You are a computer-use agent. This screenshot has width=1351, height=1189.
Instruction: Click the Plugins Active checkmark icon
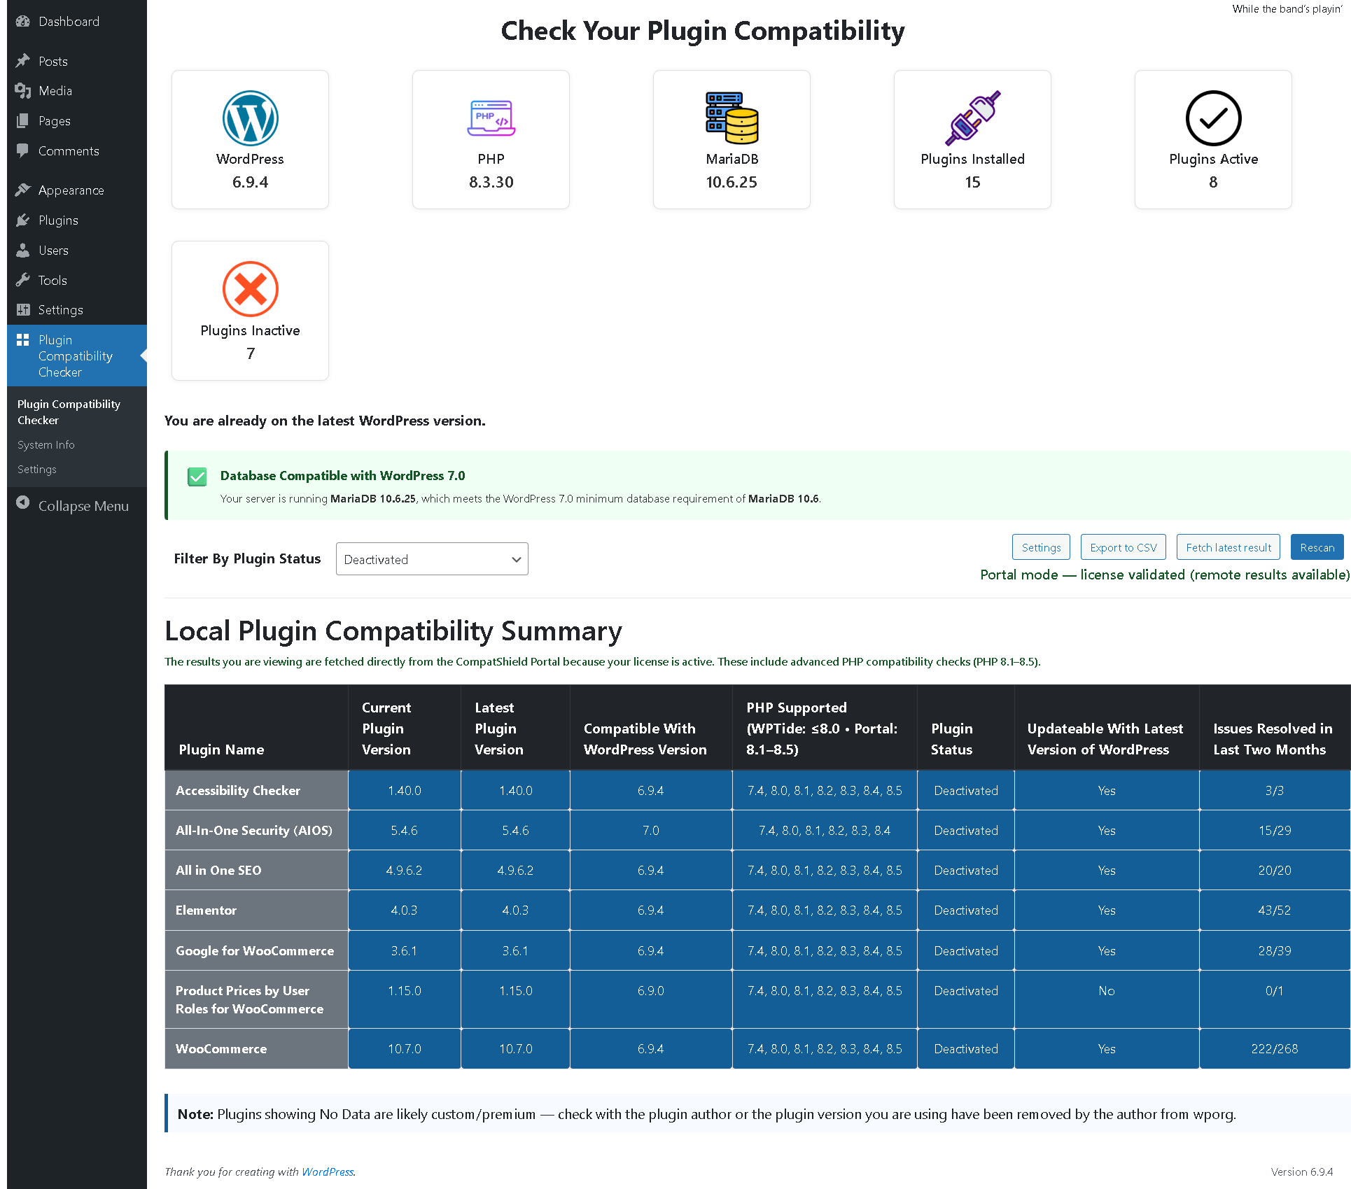(x=1213, y=118)
